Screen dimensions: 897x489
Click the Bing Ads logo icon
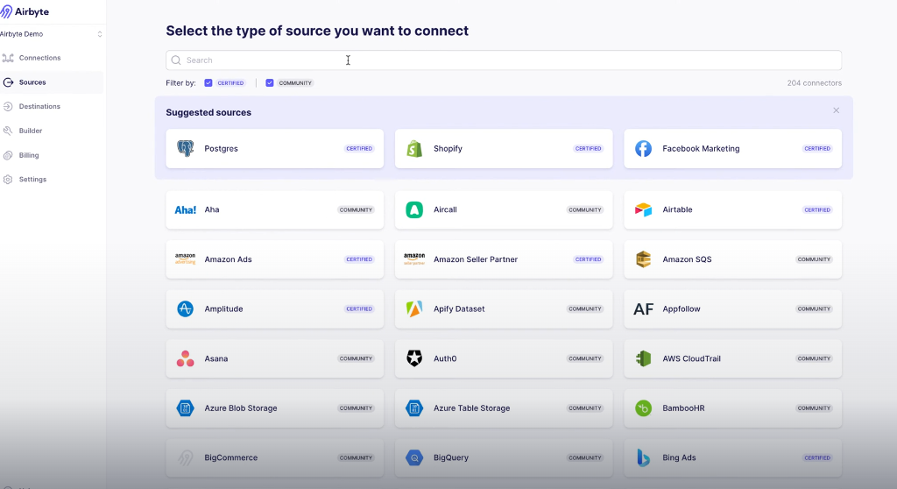tap(643, 457)
